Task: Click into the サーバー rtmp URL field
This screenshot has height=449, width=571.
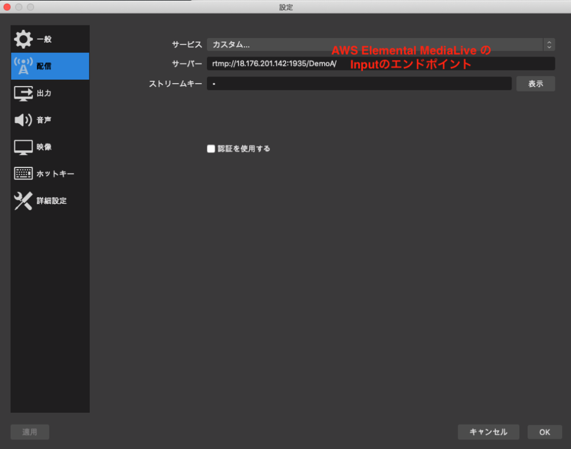Action: pyautogui.click(x=381, y=64)
